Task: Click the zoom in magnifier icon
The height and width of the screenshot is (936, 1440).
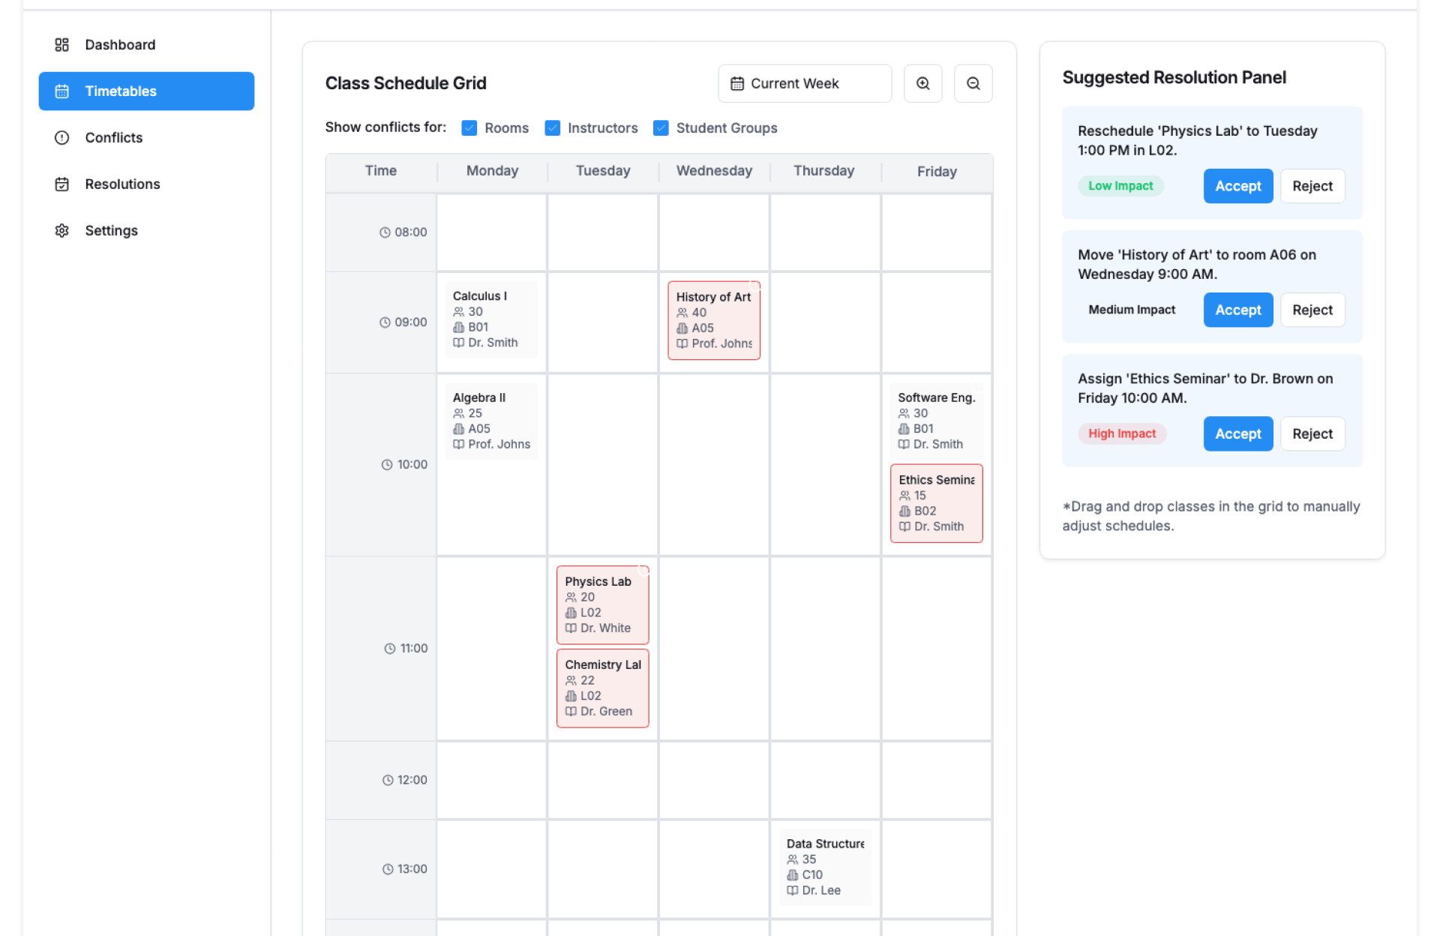Action: pos(922,83)
